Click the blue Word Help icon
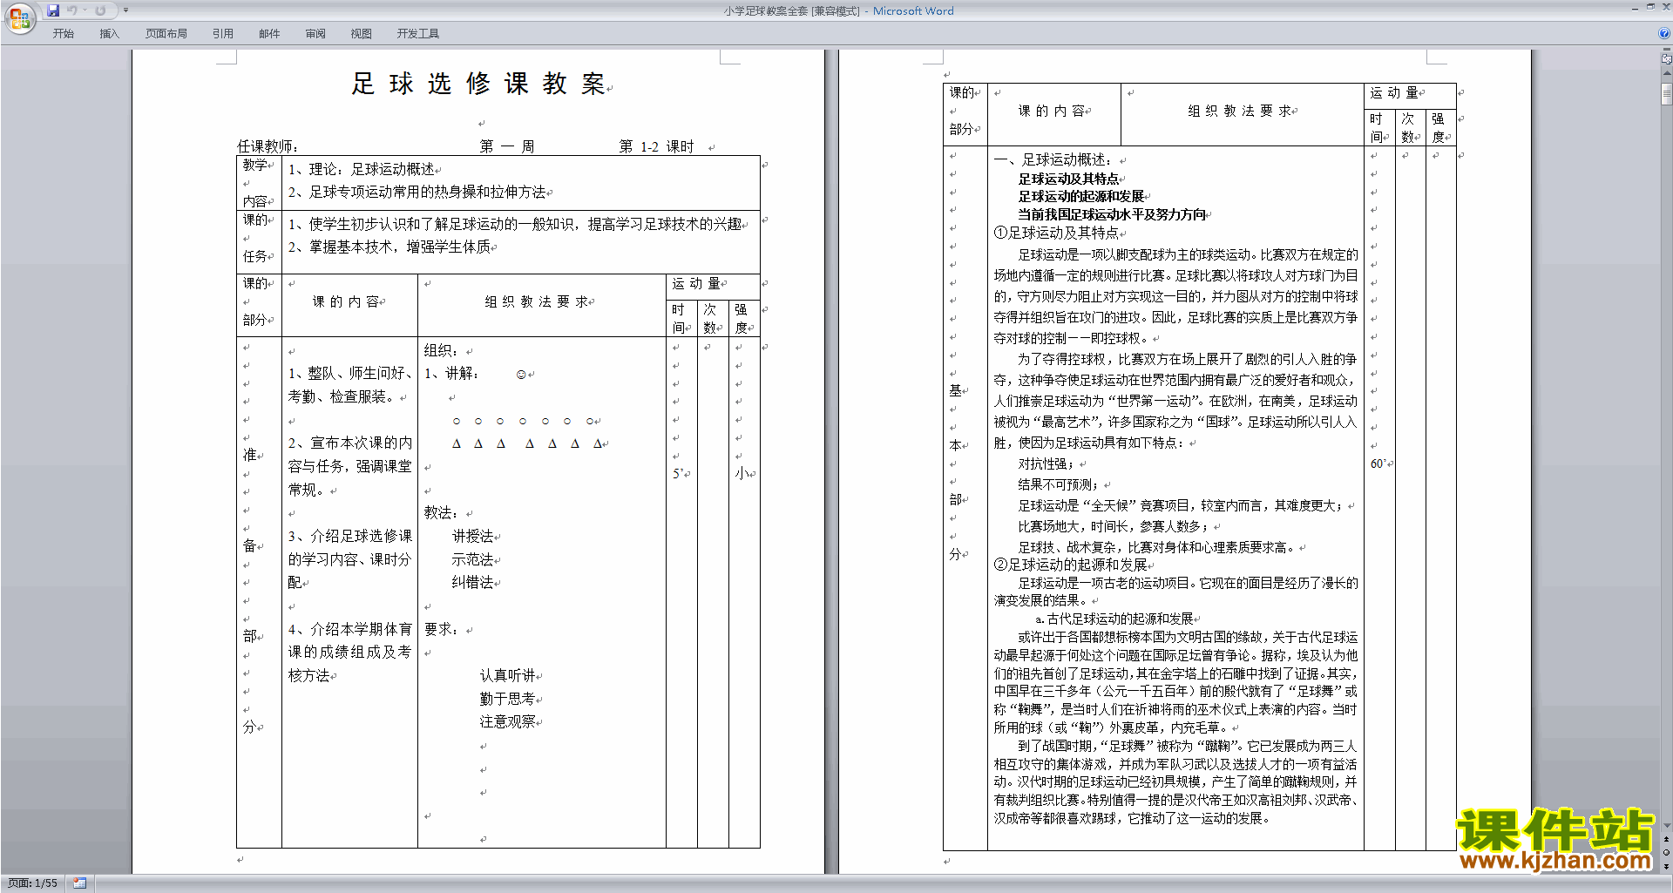This screenshot has height=893, width=1673. coord(1664,34)
